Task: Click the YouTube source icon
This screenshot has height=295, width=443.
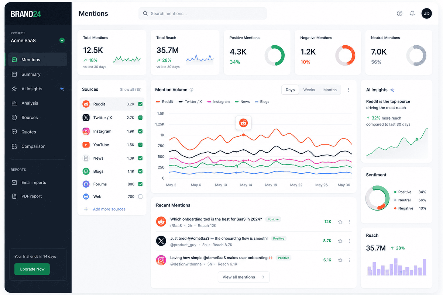Action: pyautogui.click(x=86, y=145)
